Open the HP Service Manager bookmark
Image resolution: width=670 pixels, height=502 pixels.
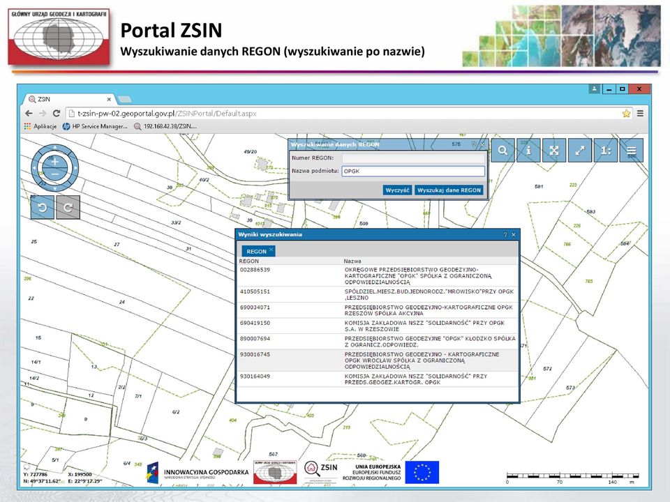click(96, 126)
